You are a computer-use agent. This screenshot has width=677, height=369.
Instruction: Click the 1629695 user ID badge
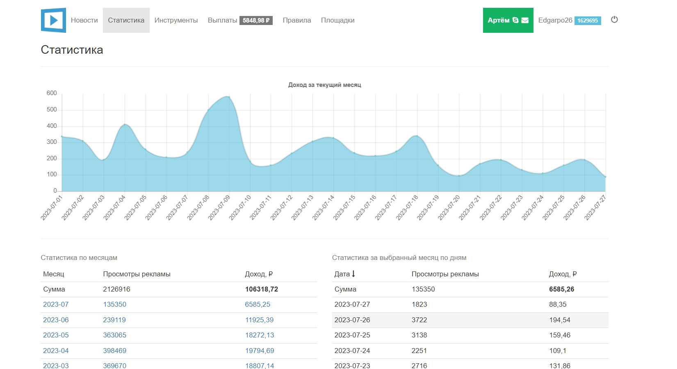click(587, 20)
